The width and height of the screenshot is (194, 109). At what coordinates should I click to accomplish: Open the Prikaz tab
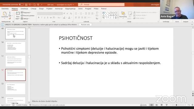tap(96, 9)
